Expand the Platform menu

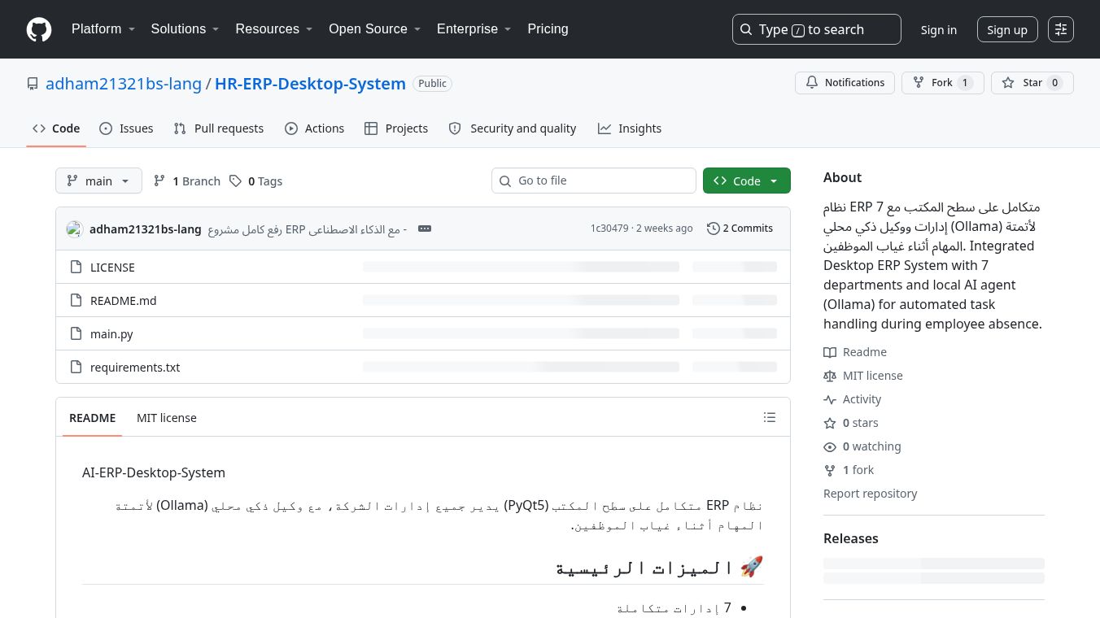pyautogui.click(x=103, y=29)
